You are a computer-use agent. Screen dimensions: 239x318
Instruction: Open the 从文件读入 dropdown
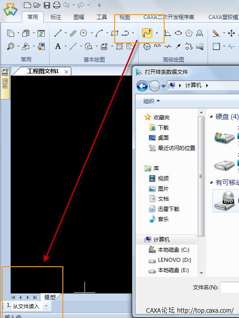point(46,306)
